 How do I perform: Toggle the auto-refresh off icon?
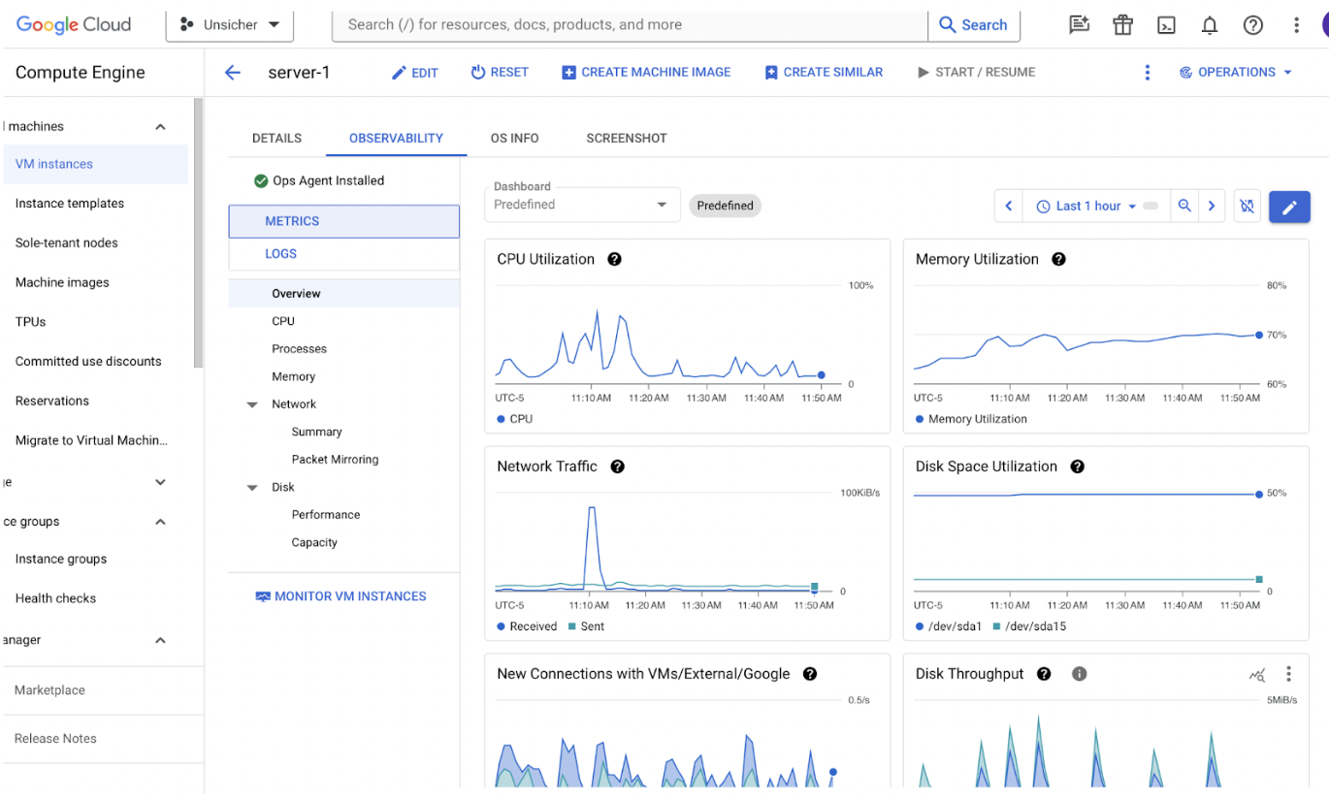coord(1247,206)
